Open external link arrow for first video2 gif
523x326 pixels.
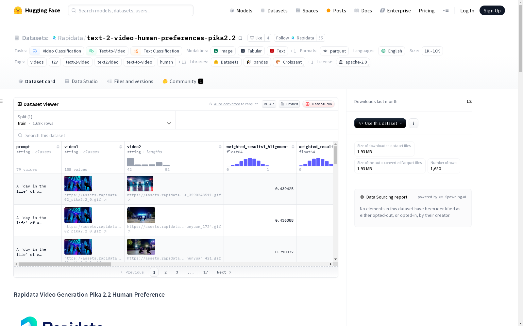129,200
